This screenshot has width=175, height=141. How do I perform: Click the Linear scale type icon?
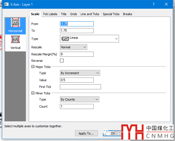pyautogui.click(x=65, y=38)
